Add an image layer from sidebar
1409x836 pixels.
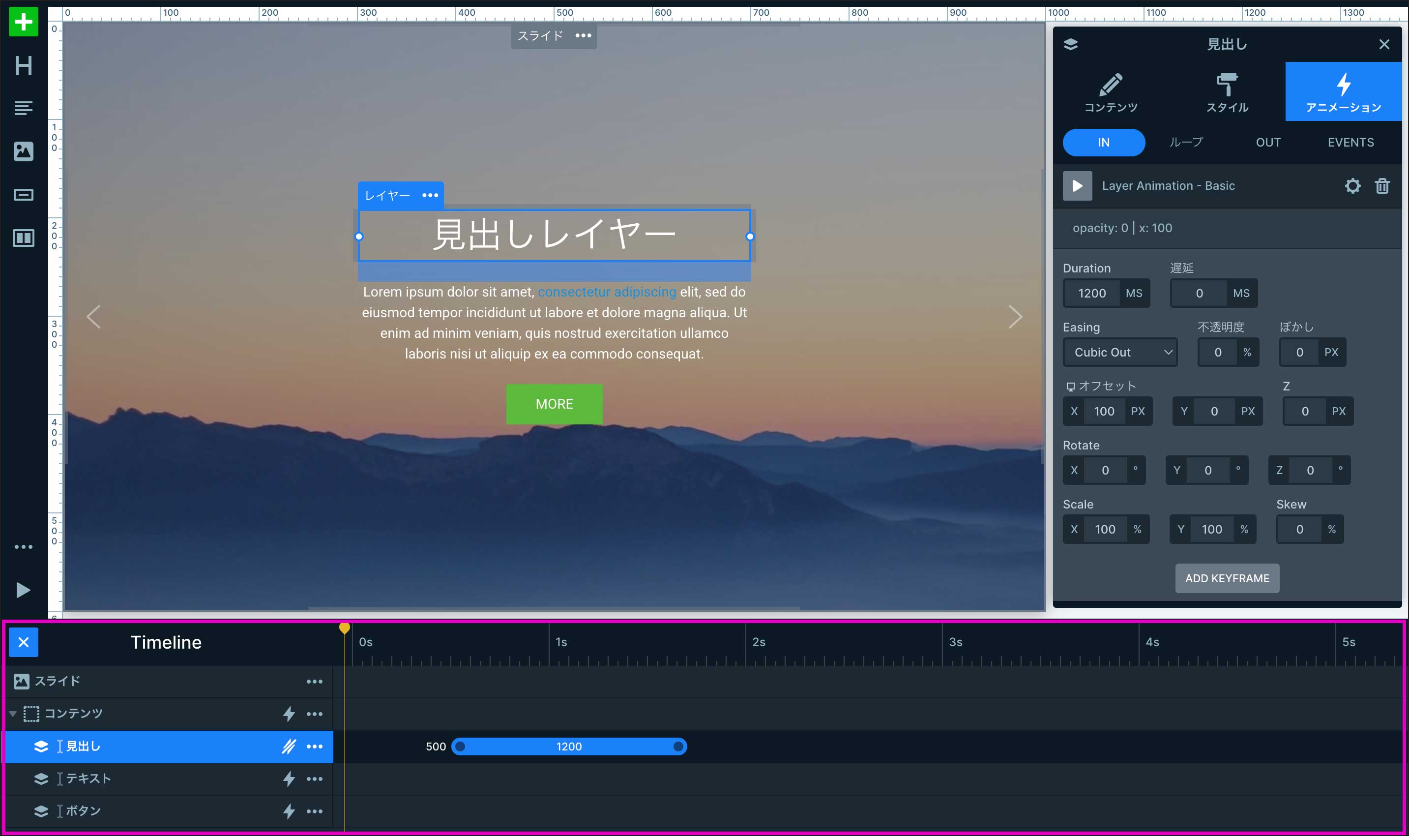[x=23, y=151]
